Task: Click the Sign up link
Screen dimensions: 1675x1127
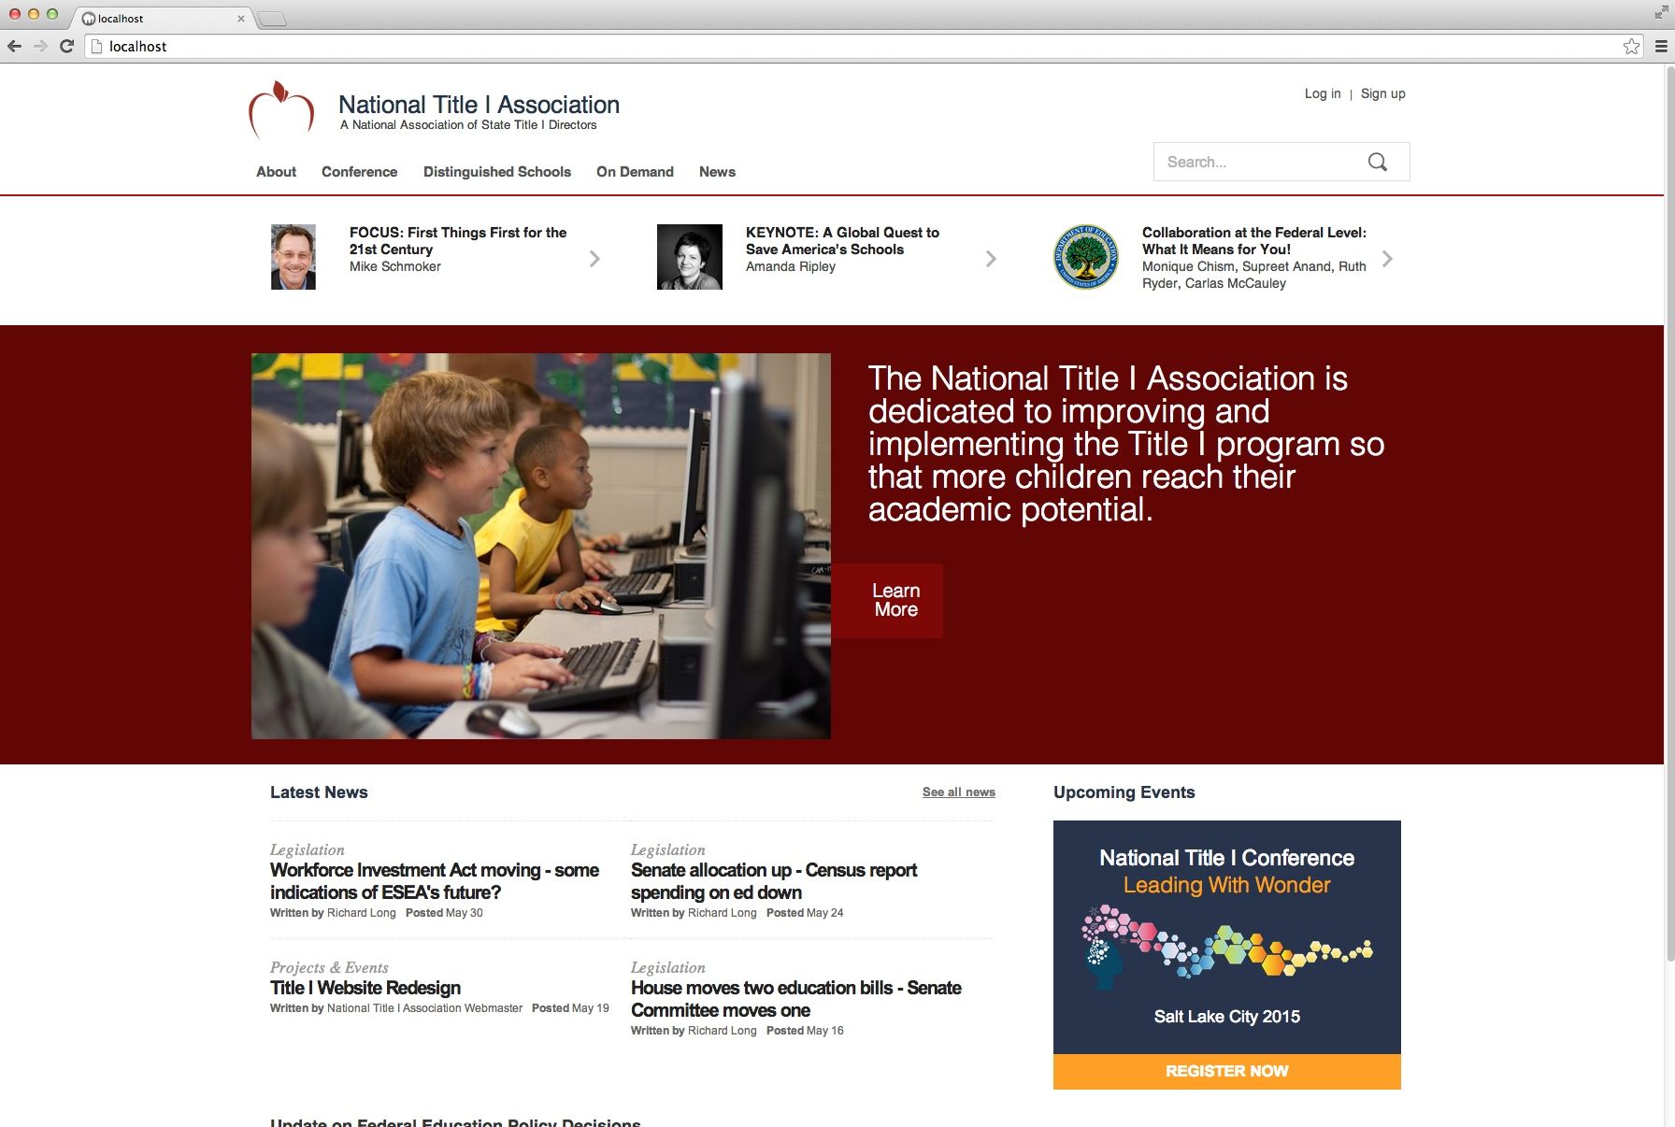Action: coord(1382,93)
